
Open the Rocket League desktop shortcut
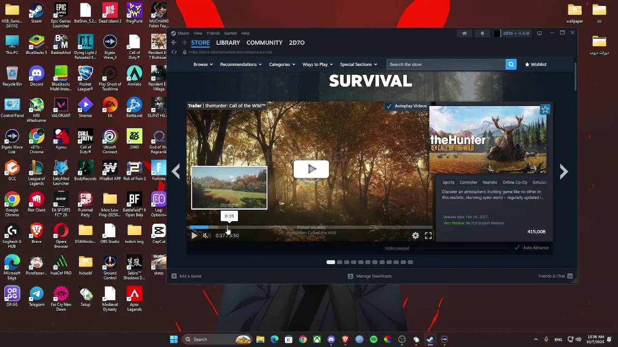pos(85,79)
